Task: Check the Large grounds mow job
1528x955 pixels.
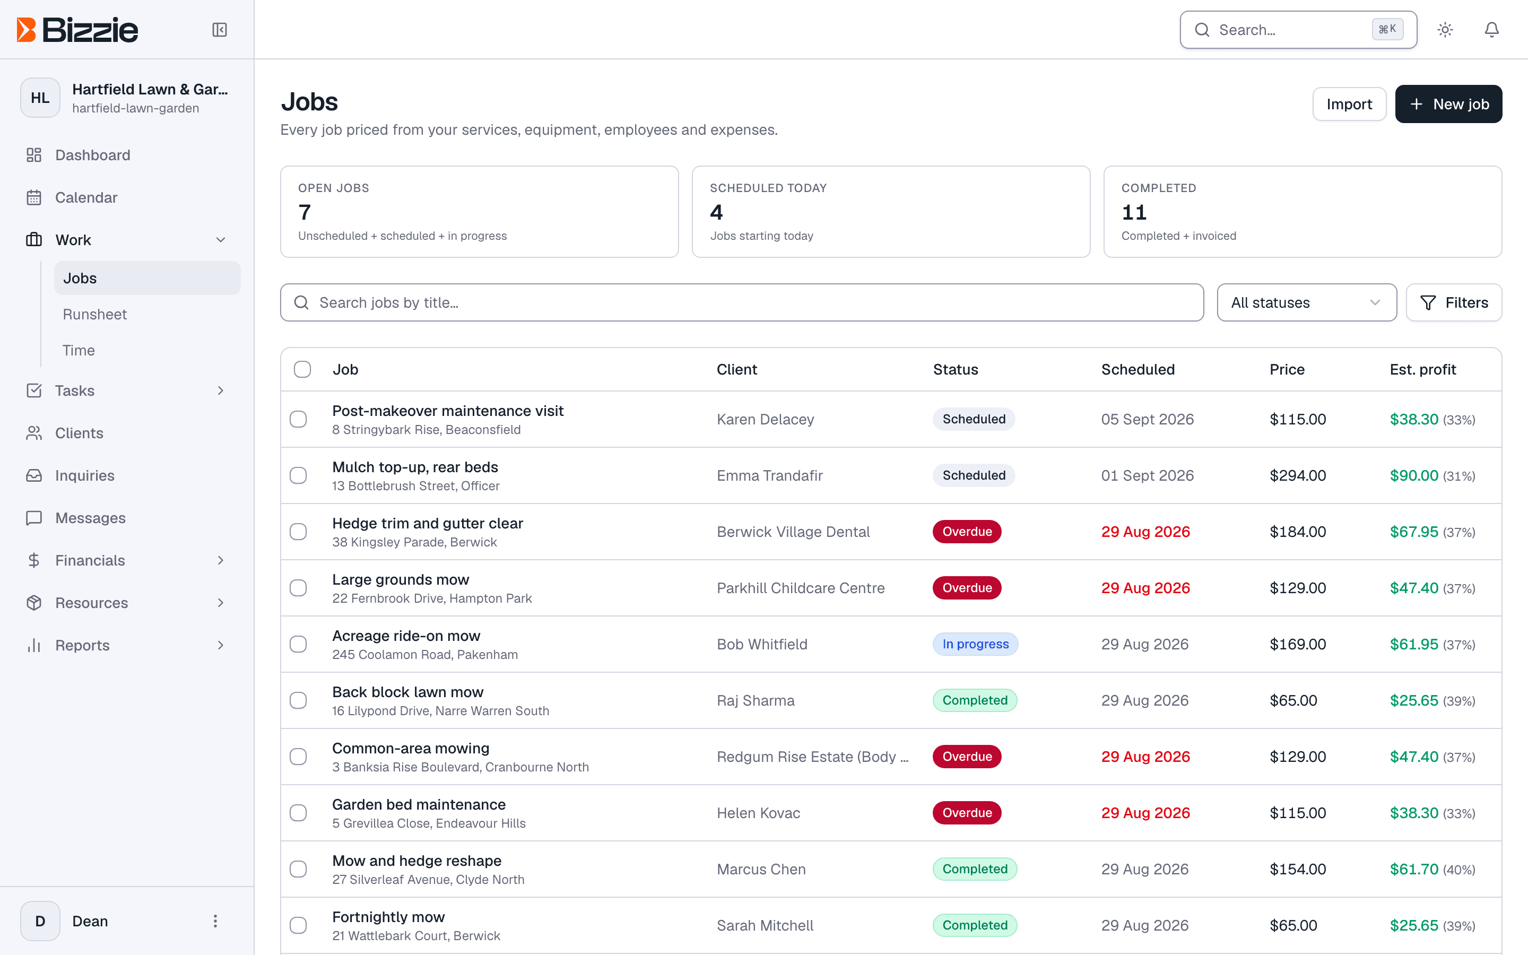Action: 298,588
